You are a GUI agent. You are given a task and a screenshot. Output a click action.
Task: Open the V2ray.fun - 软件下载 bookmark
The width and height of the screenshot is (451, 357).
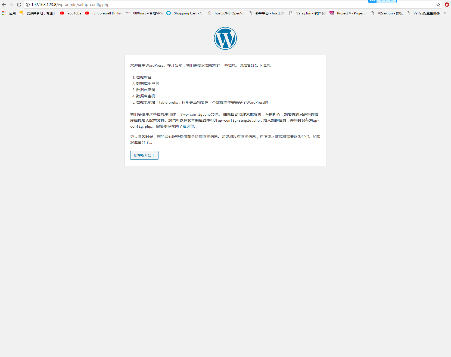pyautogui.click(x=307, y=13)
